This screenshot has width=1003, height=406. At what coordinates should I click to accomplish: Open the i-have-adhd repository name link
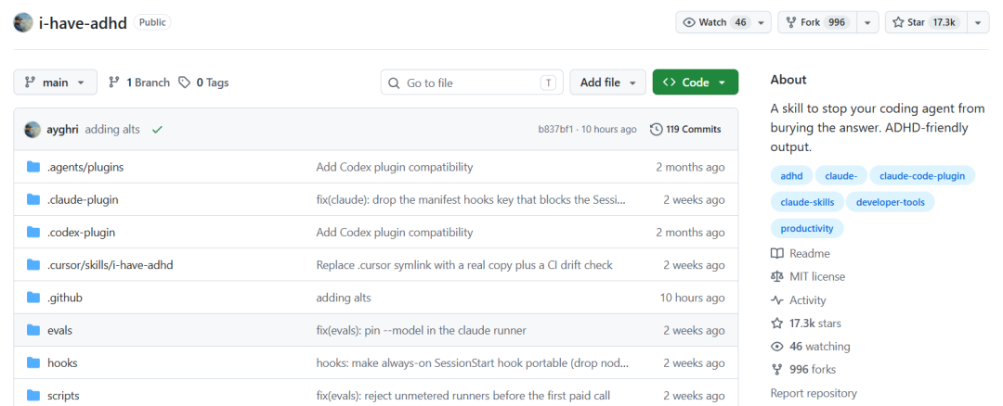84,22
